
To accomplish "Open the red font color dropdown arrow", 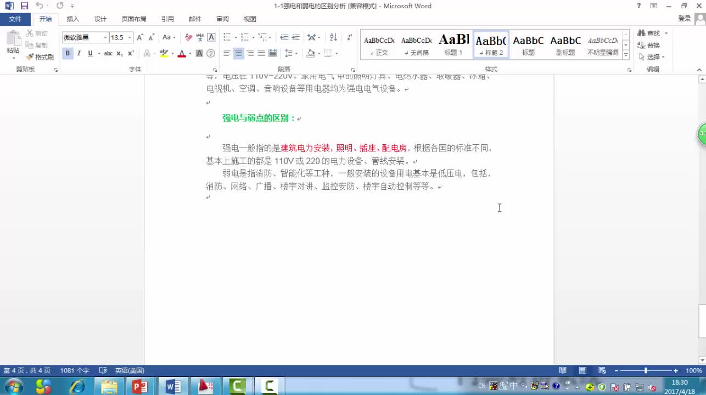I will pos(190,54).
